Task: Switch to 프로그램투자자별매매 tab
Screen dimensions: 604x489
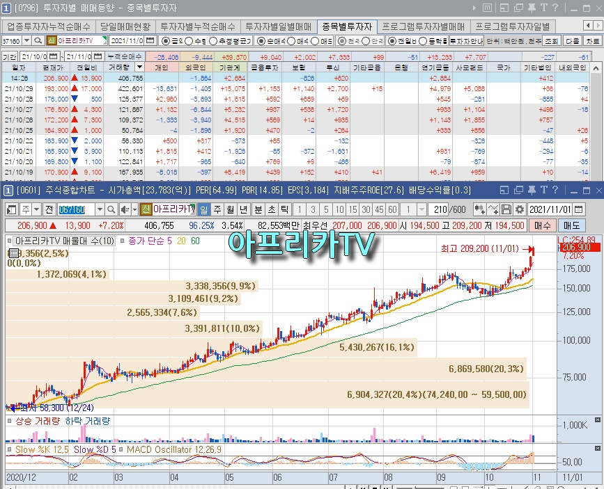Action: [424, 26]
